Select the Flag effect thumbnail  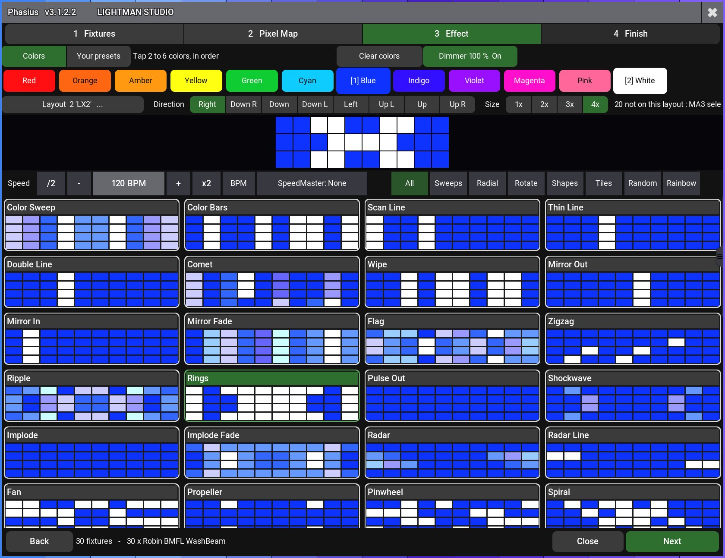(x=452, y=339)
